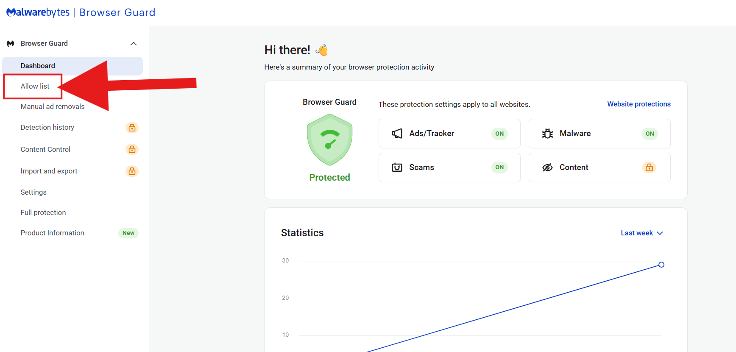Click the Malware protection card label
The width and height of the screenshot is (736, 352).
(575, 134)
